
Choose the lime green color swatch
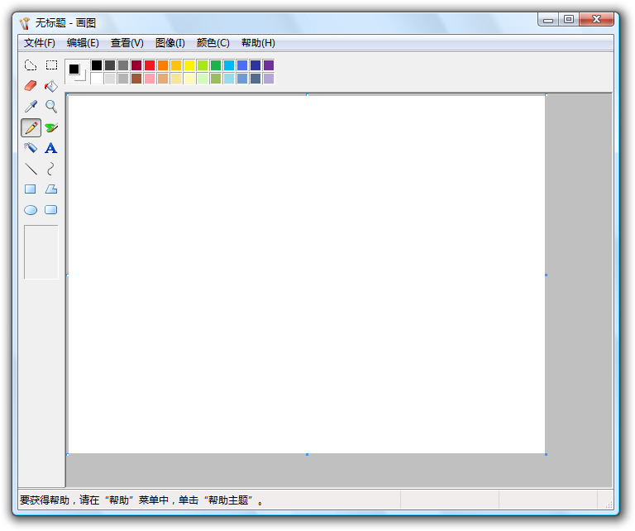[x=203, y=65]
